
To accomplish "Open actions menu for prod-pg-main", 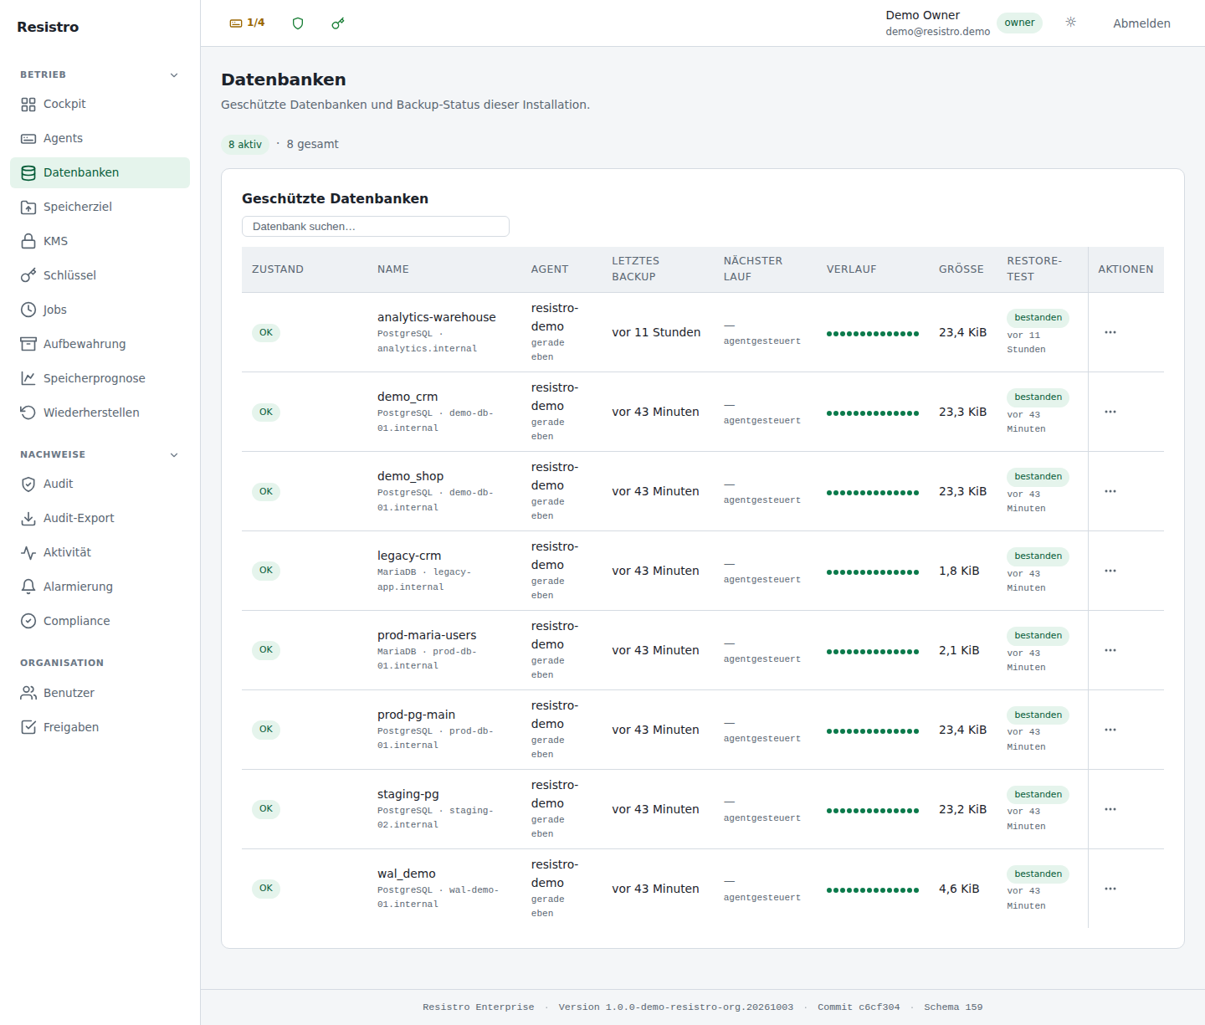I will (1110, 730).
